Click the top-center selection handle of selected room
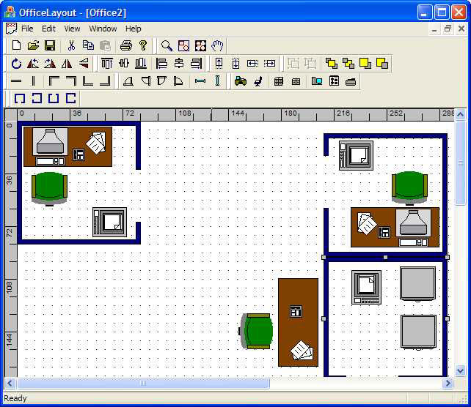 pyautogui.click(x=385, y=257)
